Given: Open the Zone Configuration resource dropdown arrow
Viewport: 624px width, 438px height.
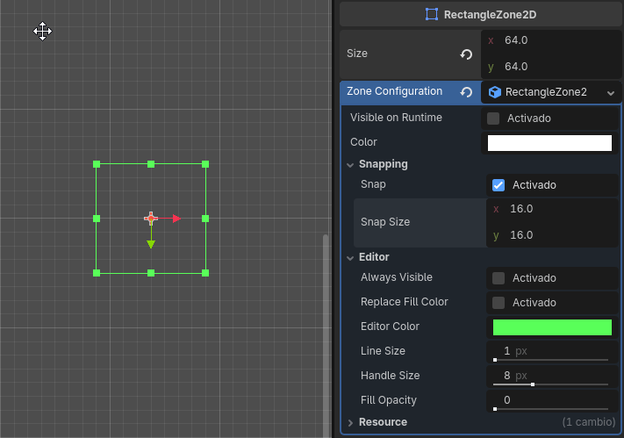Looking at the screenshot, I should [x=611, y=93].
